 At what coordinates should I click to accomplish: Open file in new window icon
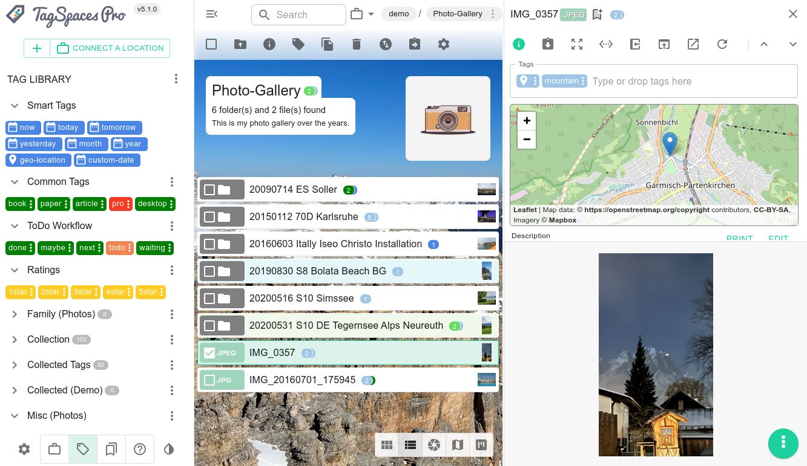click(664, 44)
